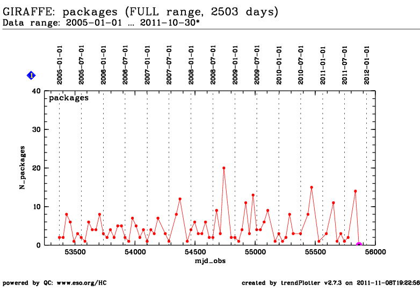The image size is (420, 291).
Task: Click the data point peaking at 13
Action: (x=253, y=195)
